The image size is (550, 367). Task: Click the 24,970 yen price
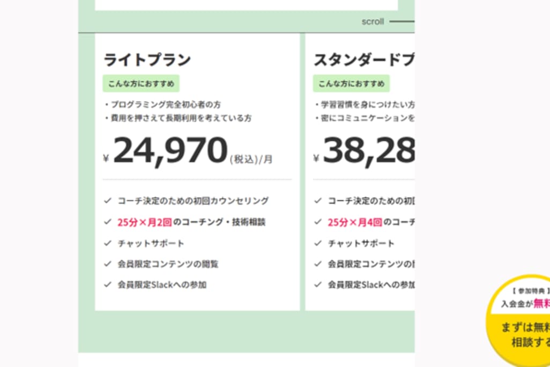coord(170,151)
